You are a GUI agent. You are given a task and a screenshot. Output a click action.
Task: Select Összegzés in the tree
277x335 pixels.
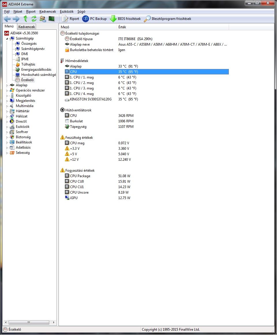click(29, 44)
